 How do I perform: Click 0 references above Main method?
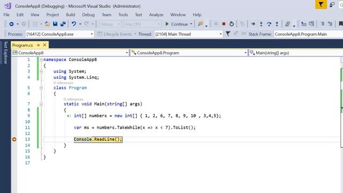coord(73,99)
